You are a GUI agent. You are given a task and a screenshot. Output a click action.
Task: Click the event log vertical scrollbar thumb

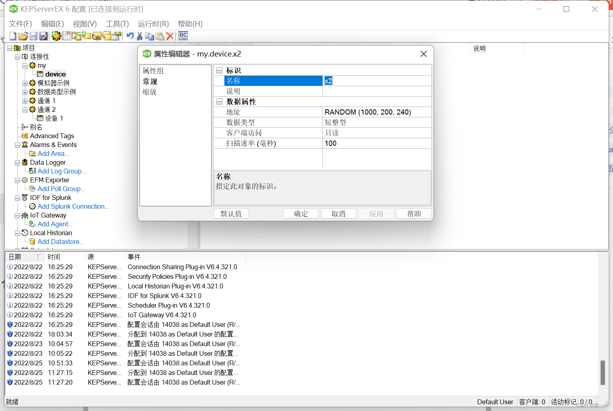click(603, 373)
